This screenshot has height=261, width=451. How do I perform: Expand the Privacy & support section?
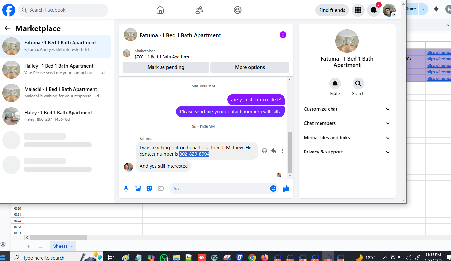coord(347,152)
